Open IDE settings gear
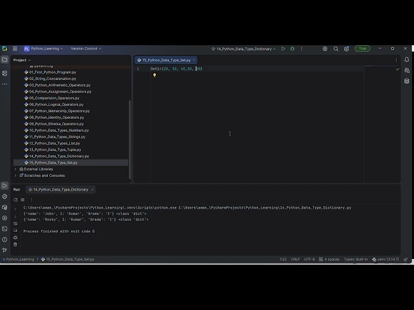The width and height of the screenshot is (414, 310). tap(346, 49)
